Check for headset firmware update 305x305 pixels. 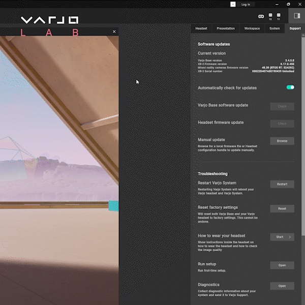(282, 124)
